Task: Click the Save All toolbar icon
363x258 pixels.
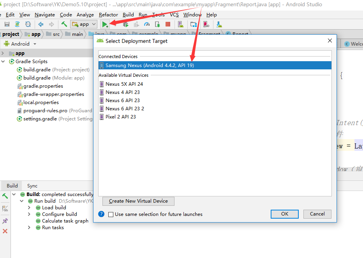Action: (x=7, y=24)
